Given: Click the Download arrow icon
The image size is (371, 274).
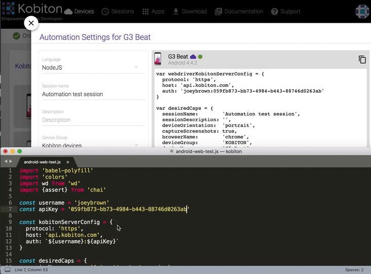Looking at the screenshot, I should 176,11.
